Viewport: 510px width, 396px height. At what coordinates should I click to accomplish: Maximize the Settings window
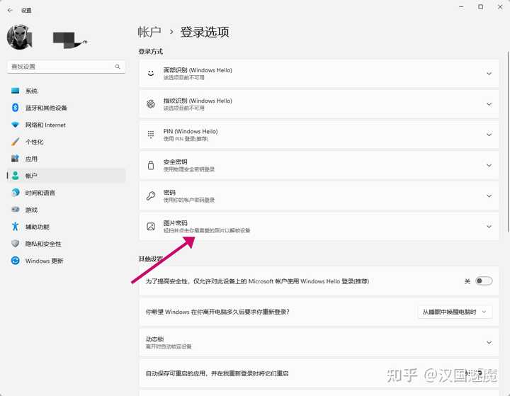[x=480, y=7]
